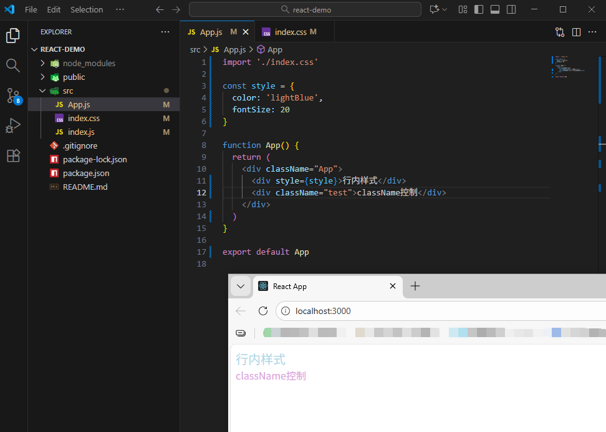Viewport: 606px width, 432px height.
Task: Toggle the secondary side bar visibility
Action: 511,9
